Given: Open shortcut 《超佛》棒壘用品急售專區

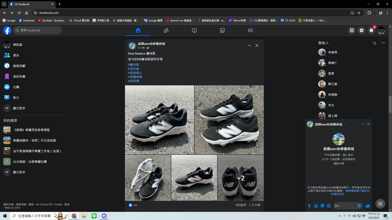Looking at the screenshot, I should coord(36,130).
